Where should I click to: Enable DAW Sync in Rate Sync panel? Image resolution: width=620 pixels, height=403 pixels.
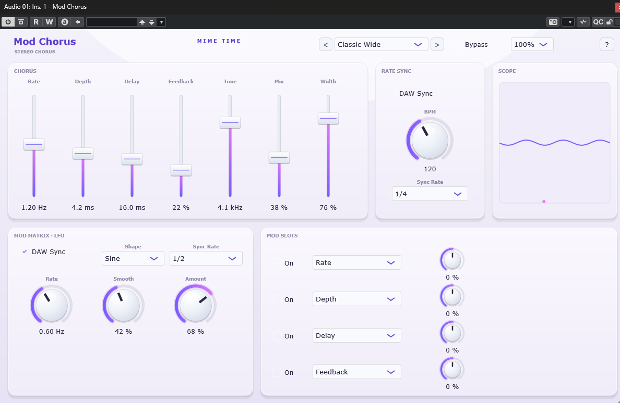(x=391, y=93)
